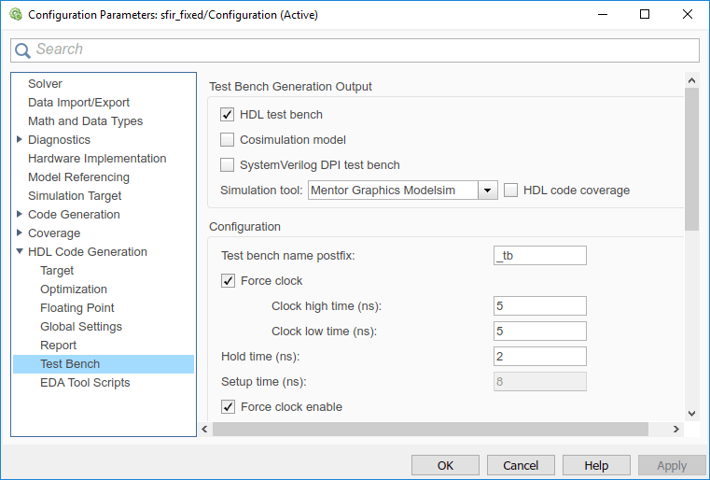Select the HDL Code Generation category
Image resolution: width=710 pixels, height=480 pixels.
click(x=88, y=252)
